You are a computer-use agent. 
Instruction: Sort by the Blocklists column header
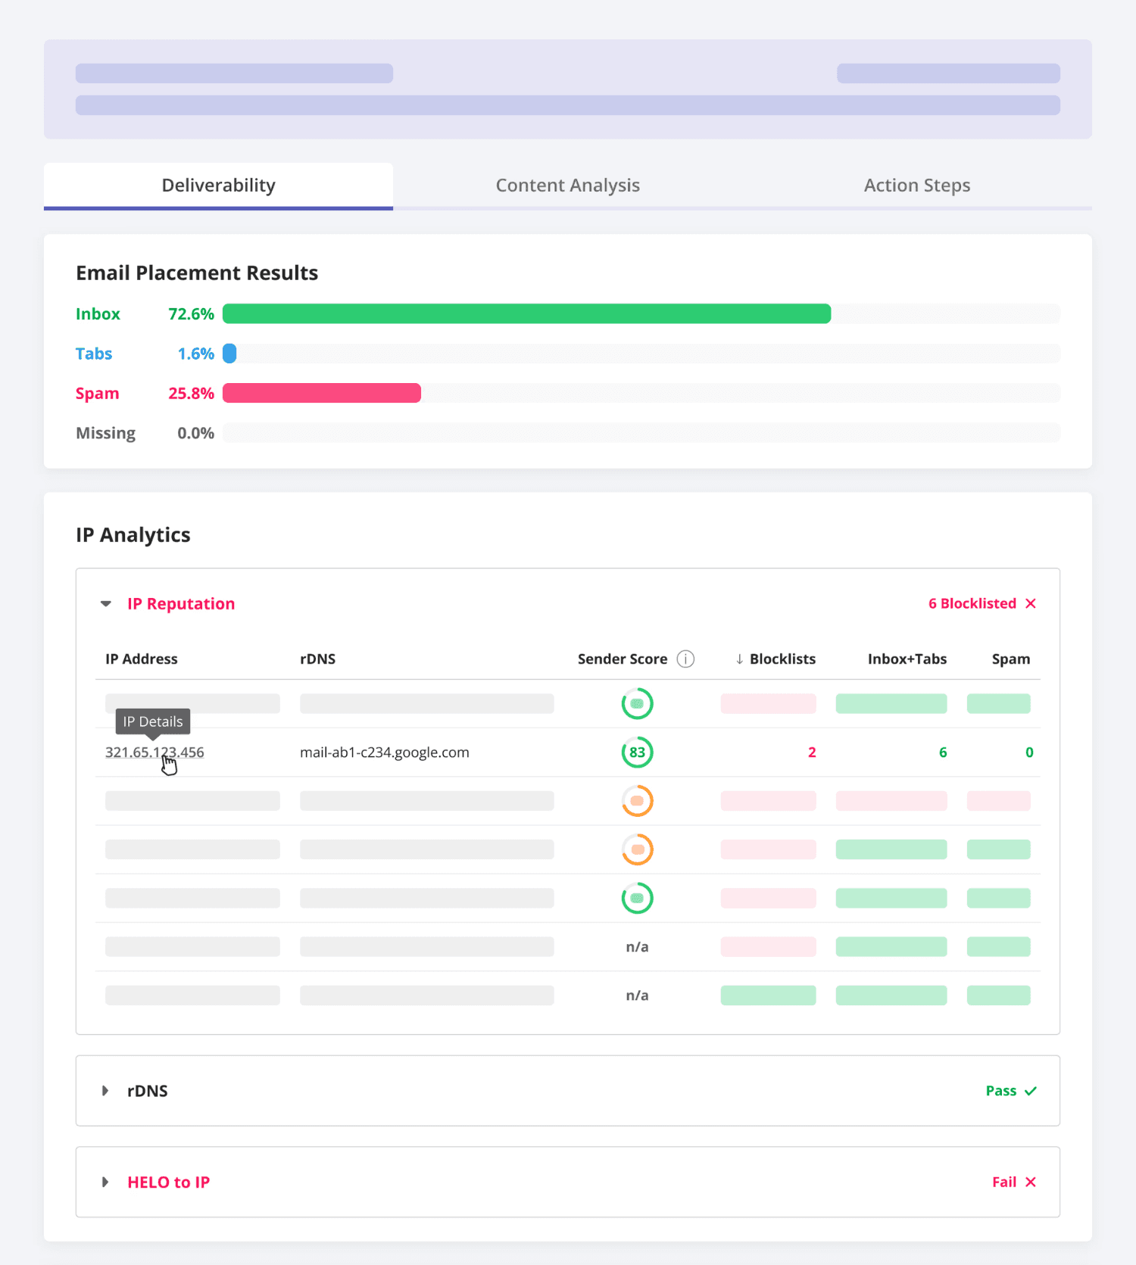tap(782, 659)
